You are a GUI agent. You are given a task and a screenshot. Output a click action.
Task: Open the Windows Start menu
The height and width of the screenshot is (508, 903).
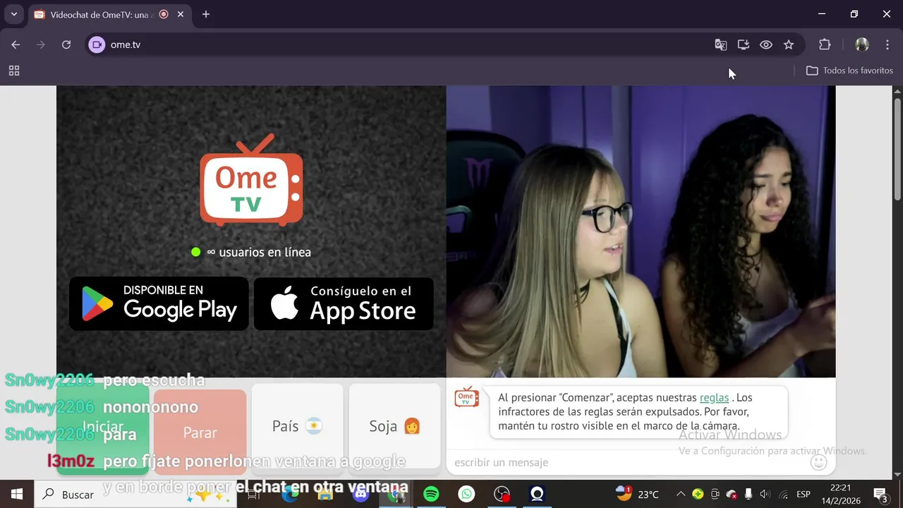(16, 495)
